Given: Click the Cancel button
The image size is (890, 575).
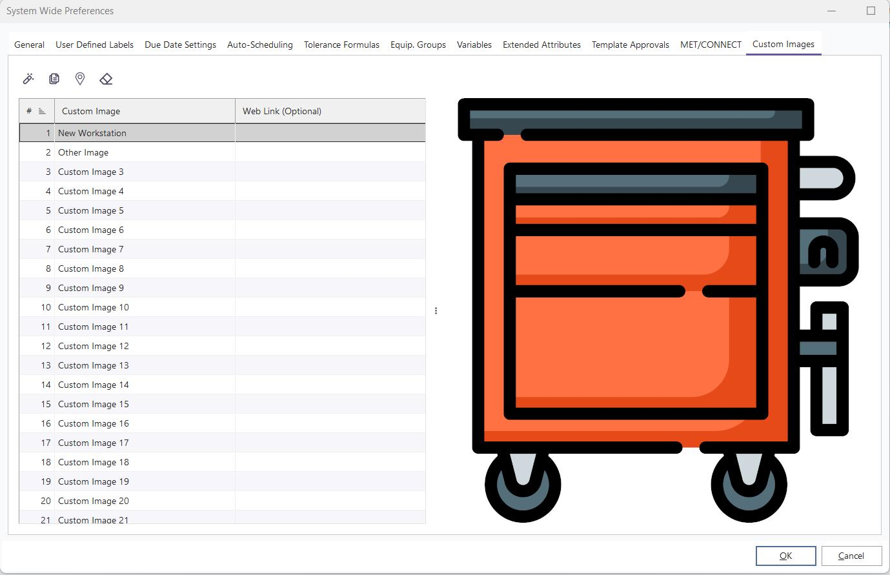Looking at the screenshot, I should (851, 556).
